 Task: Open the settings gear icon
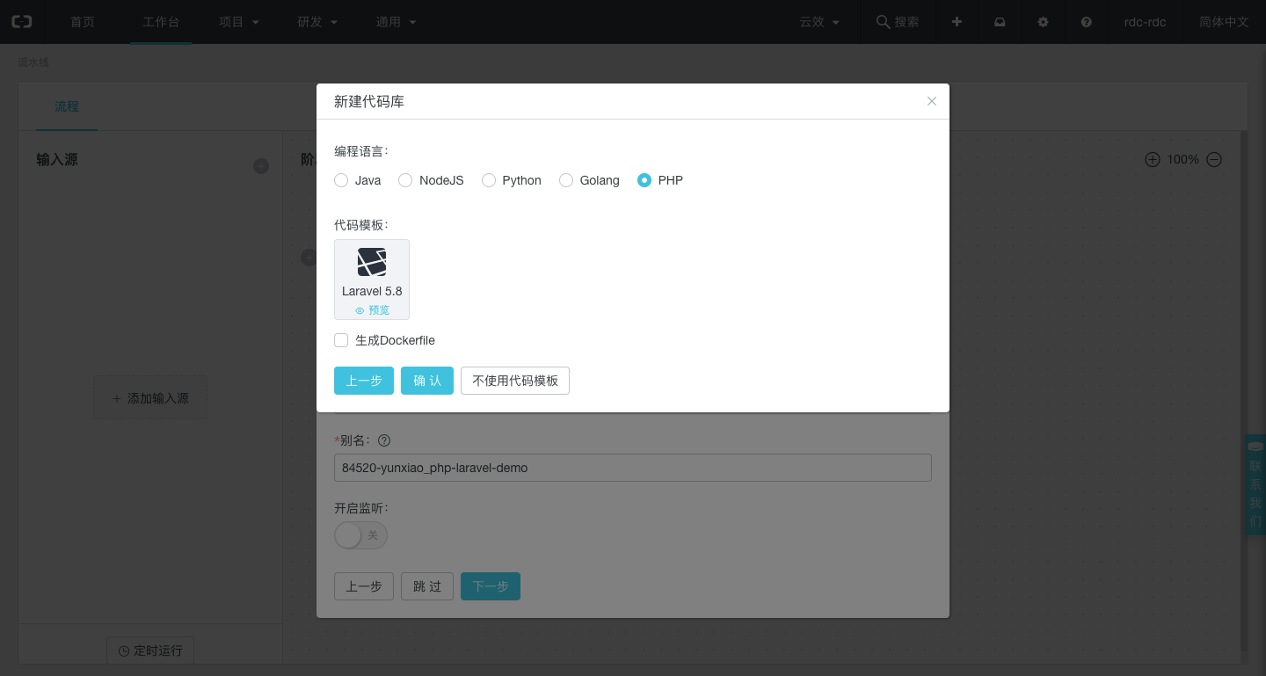(1043, 22)
